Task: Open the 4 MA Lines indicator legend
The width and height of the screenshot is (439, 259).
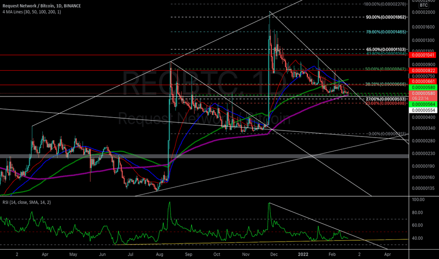Action: tap(32, 12)
